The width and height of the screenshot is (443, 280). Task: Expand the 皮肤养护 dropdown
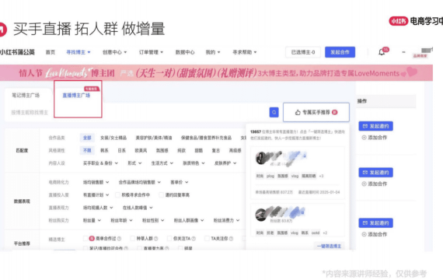click(225, 163)
